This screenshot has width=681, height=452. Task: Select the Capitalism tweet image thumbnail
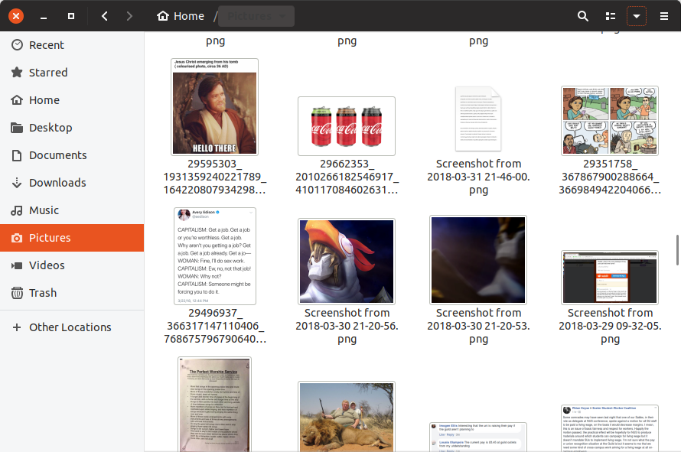pos(214,256)
